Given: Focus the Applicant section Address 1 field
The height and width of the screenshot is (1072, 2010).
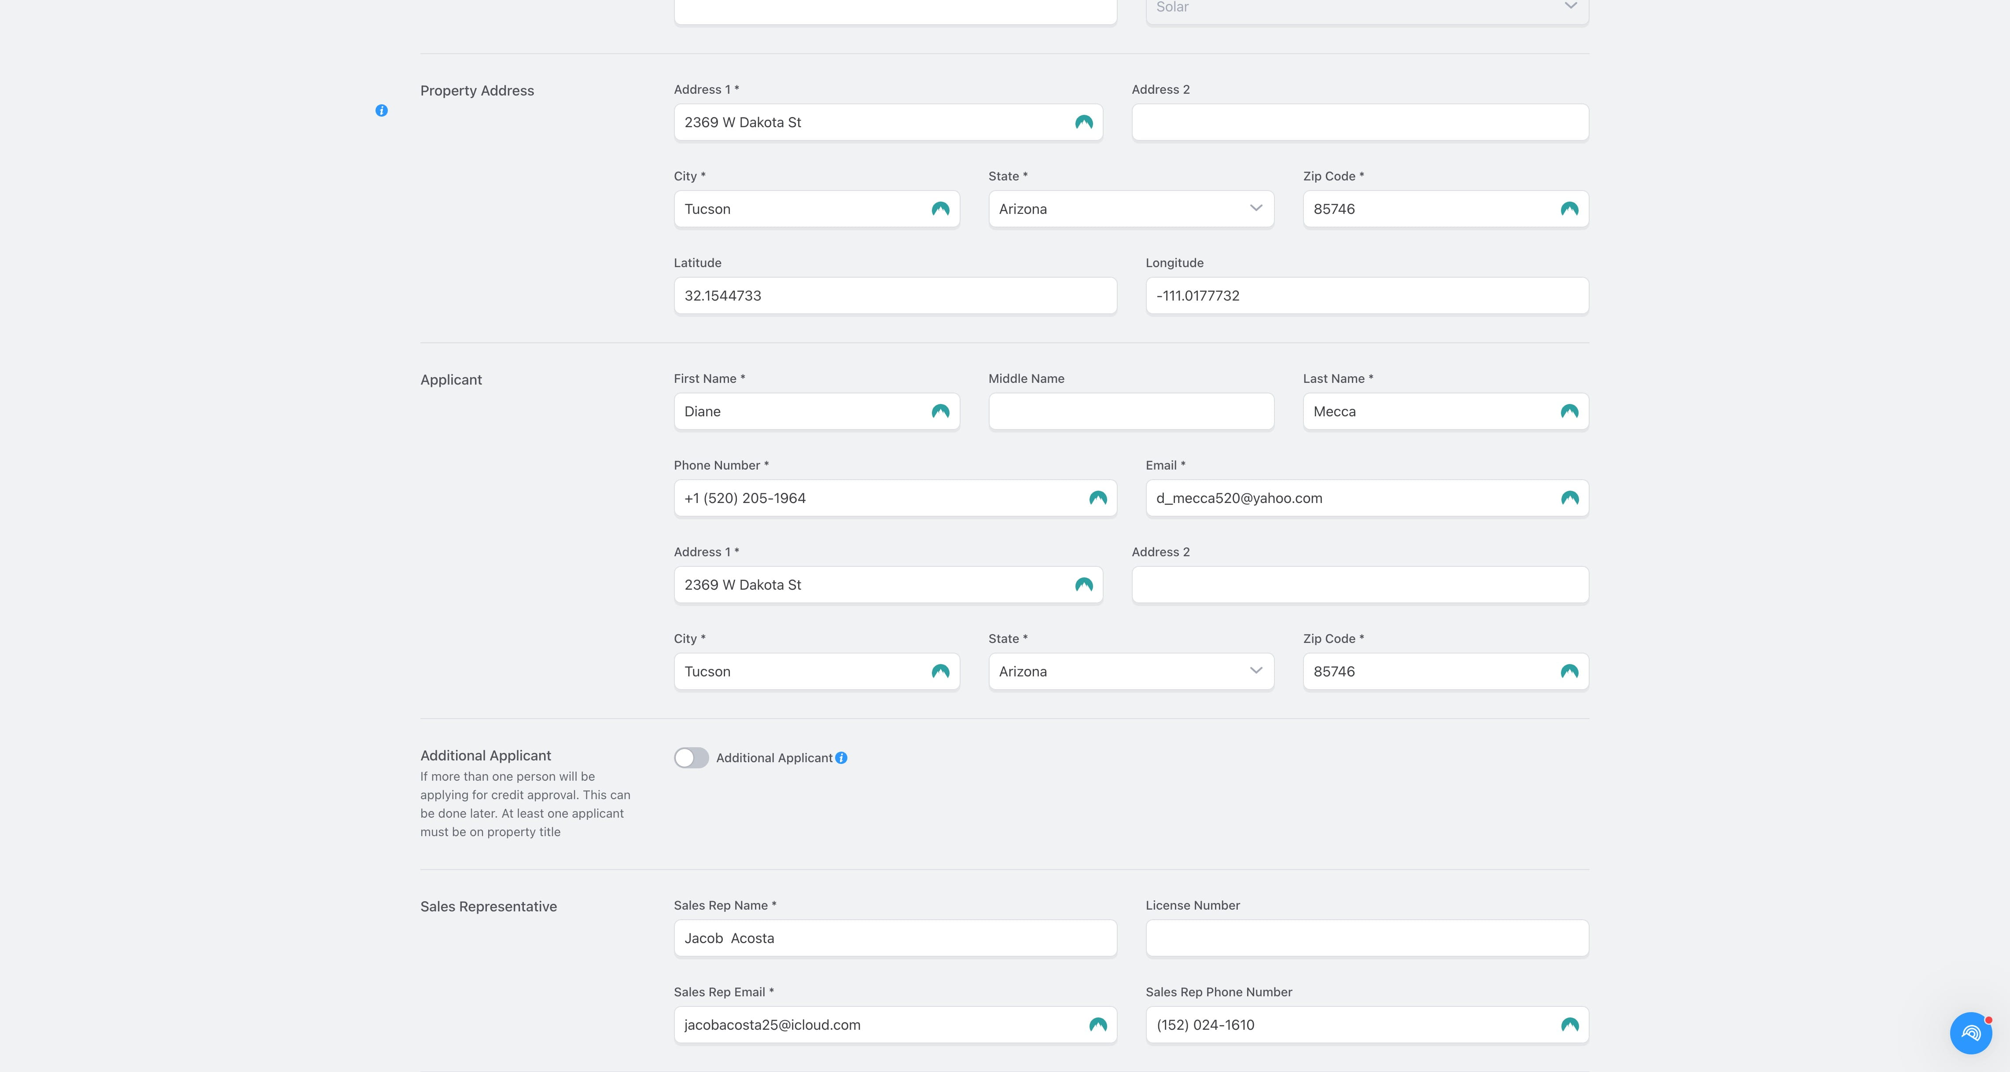Looking at the screenshot, I should click(x=888, y=584).
